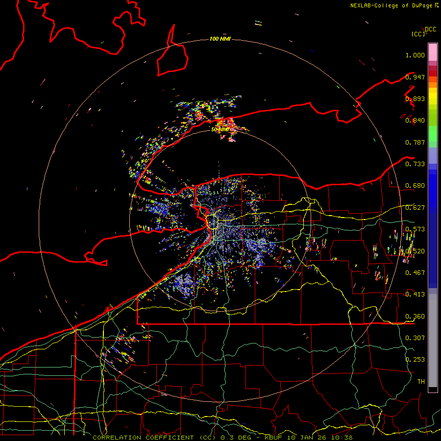Click the 0.893 legend value

[415, 98]
